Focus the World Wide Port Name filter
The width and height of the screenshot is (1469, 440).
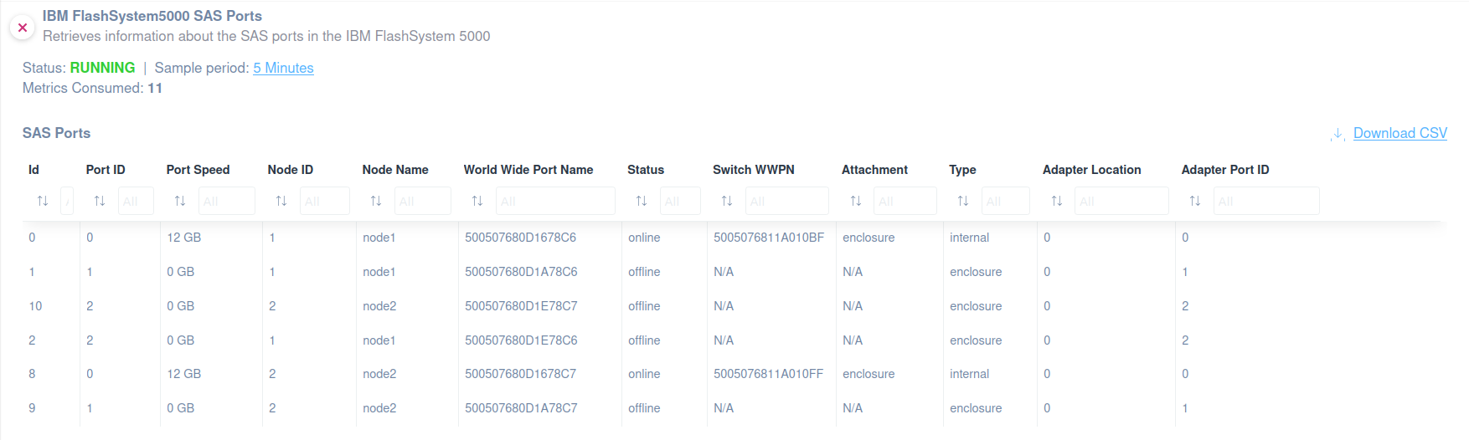tap(555, 201)
